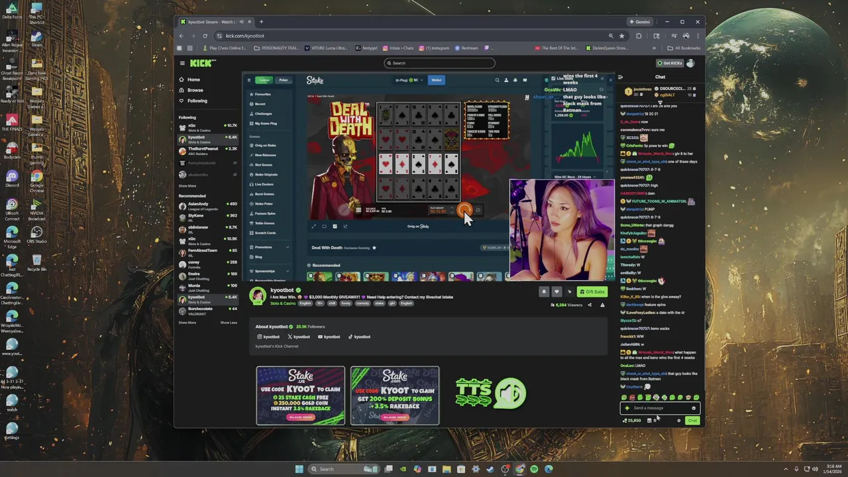Toggle following kyootbot with the heart button
The image size is (848, 477).
556,291
